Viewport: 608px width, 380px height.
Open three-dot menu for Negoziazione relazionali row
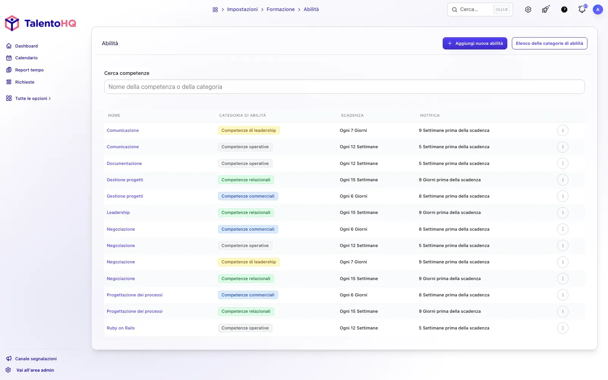coord(563,279)
